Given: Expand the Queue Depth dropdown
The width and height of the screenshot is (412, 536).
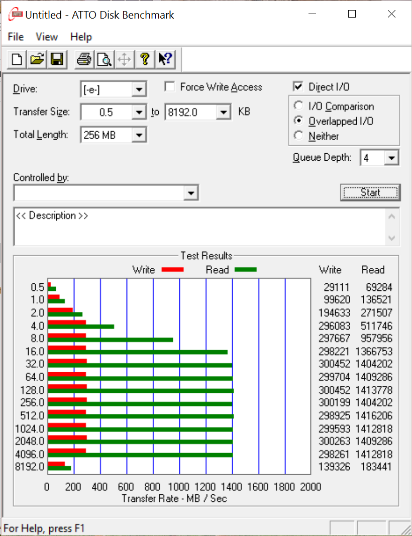Looking at the screenshot, I should [x=391, y=158].
